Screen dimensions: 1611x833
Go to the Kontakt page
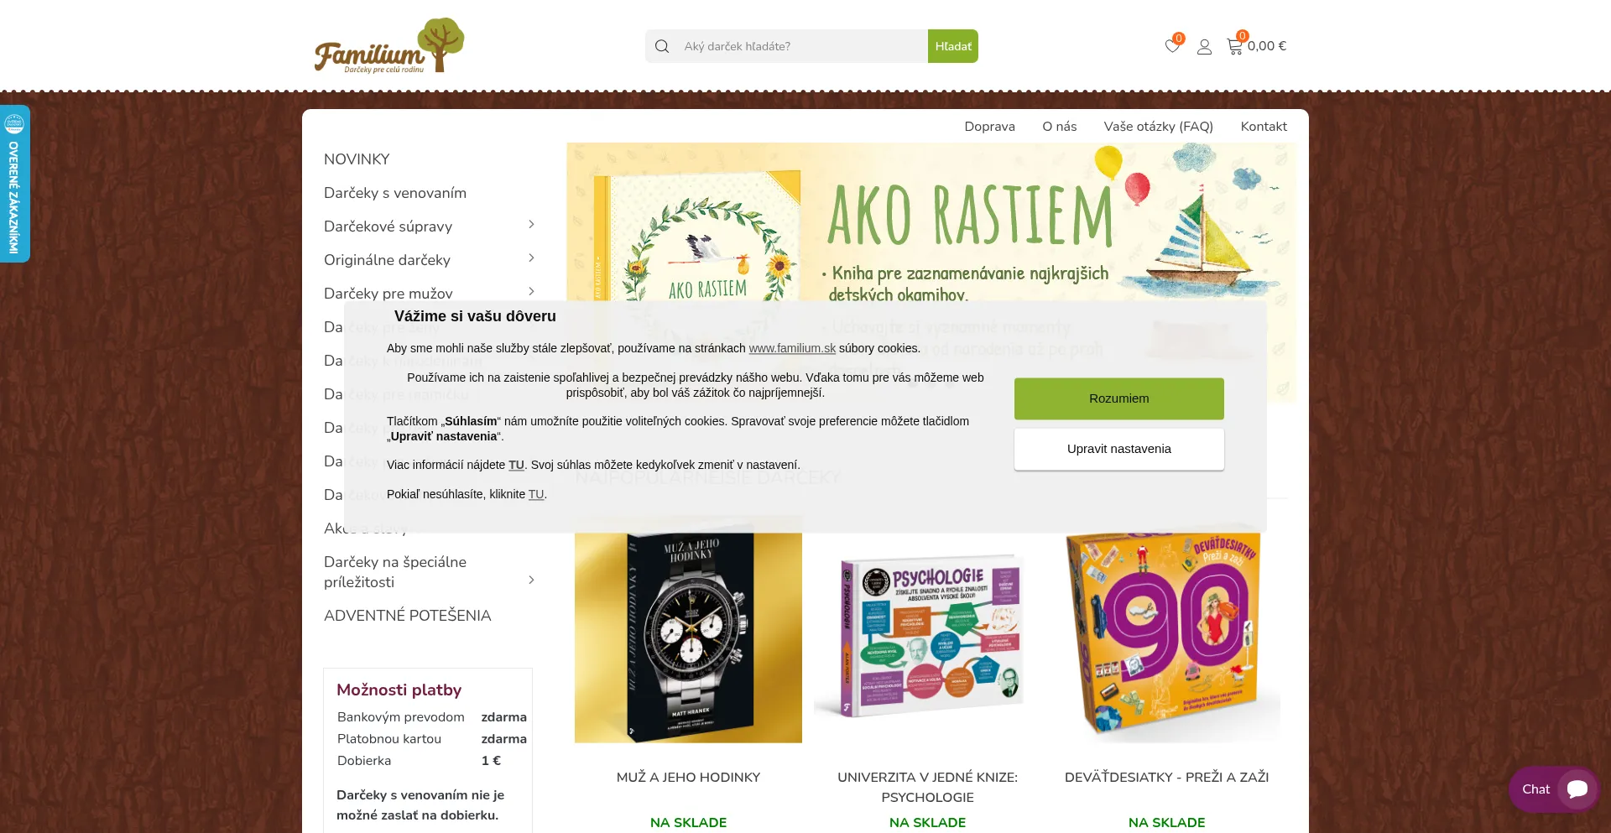click(x=1264, y=127)
